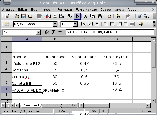Toggle Italic formatting
Image resolution: width=157 pixels, height=115 pixels.
pos(90,24)
